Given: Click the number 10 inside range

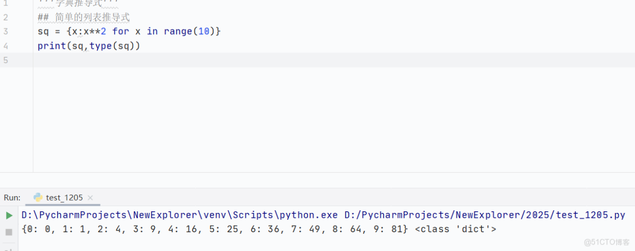Looking at the screenshot, I should point(204,32).
